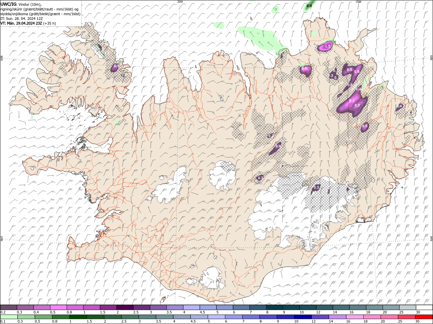Select valid time 'VT: Mán. 29.04.2024 23Z (+35 h)'
The width and height of the screenshot is (433, 324).
click(x=28, y=23)
